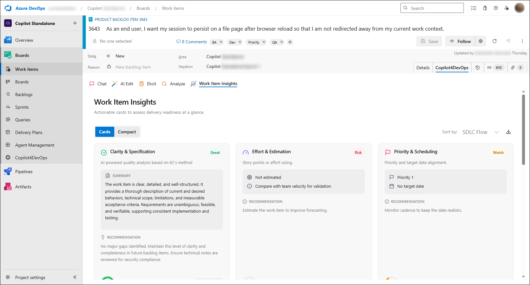The height and width of the screenshot is (285, 530).
Task: Switch to the Elicit tab
Action: tap(148, 84)
